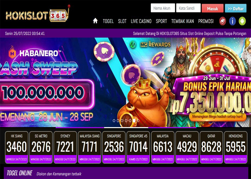Open the red book guide icon
251x179 pixels.
pos(223,21)
